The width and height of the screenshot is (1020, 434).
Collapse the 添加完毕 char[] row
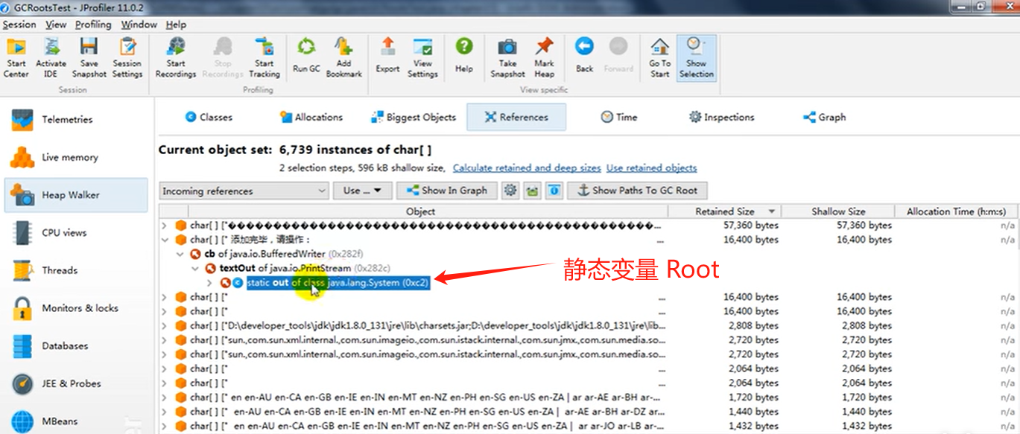165,240
